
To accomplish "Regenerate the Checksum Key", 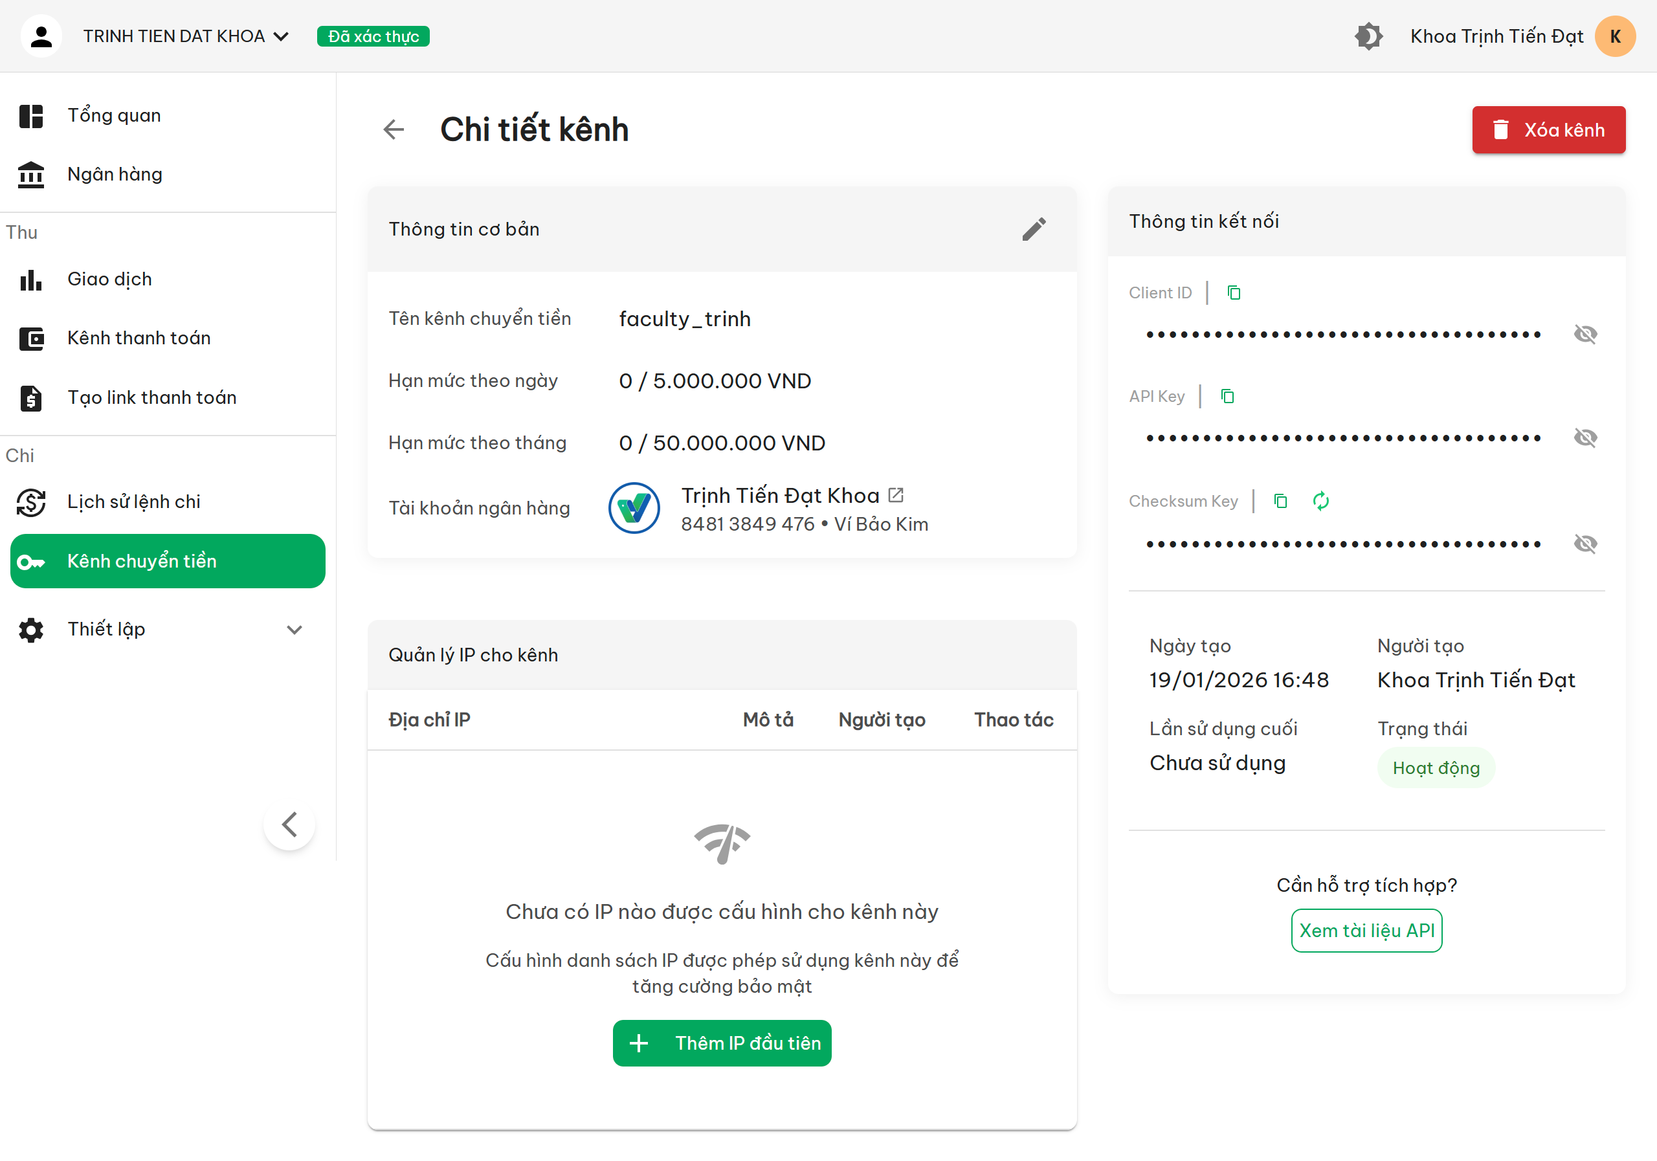I will click(x=1322, y=501).
